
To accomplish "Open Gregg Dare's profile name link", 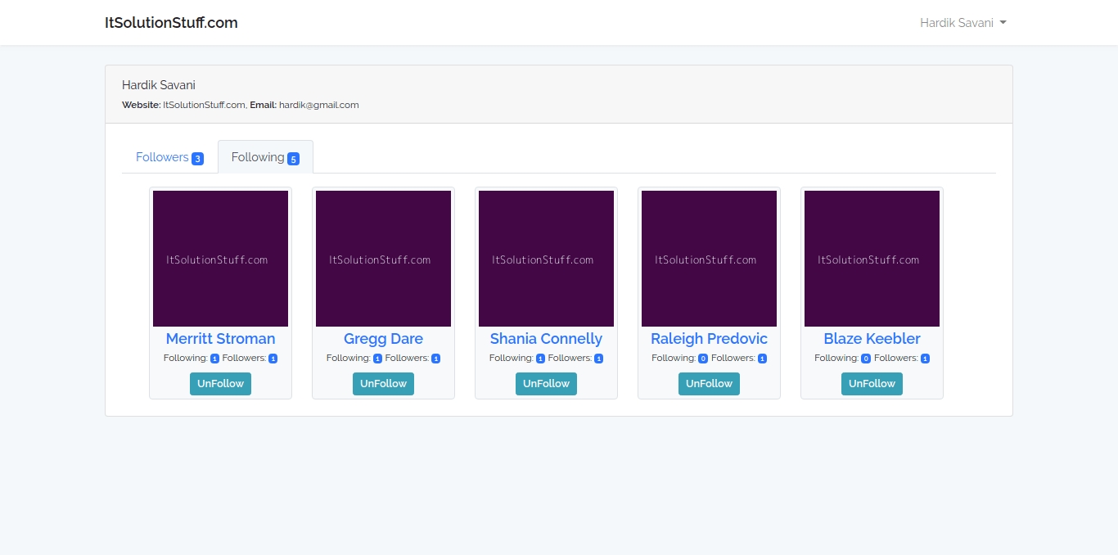I will click(383, 339).
